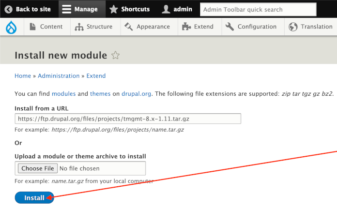Screen dimensions: 337x209
Task: Click the Translation globe icon
Action: [x=293, y=27]
